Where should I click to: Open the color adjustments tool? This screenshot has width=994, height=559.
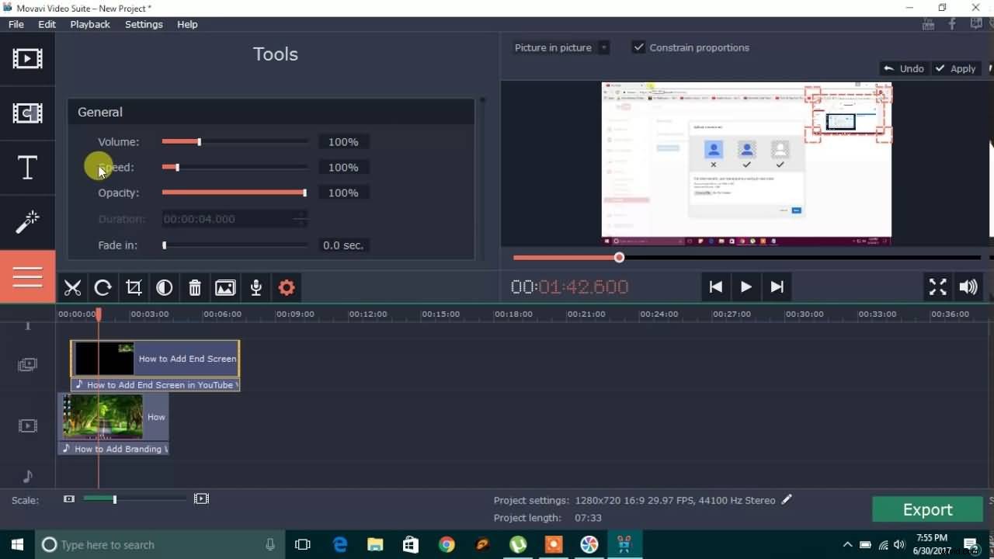[x=164, y=287]
